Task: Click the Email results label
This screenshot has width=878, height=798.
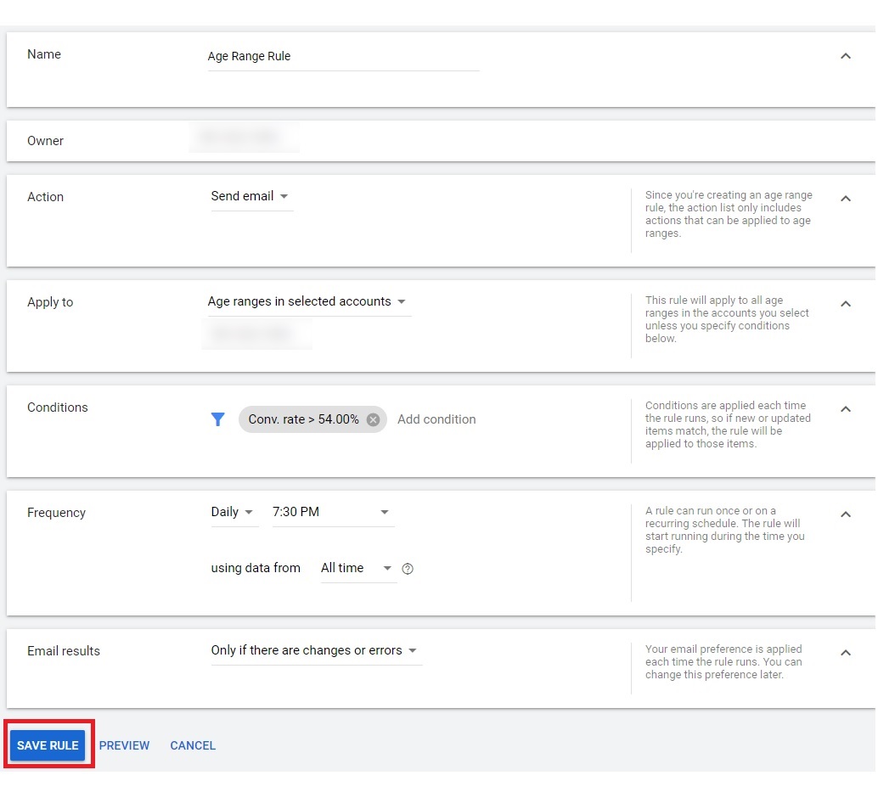Action: tap(64, 651)
